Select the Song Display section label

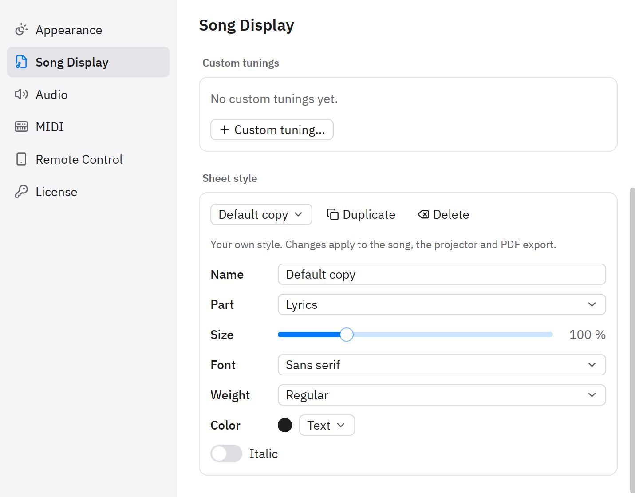pyautogui.click(x=72, y=62)
